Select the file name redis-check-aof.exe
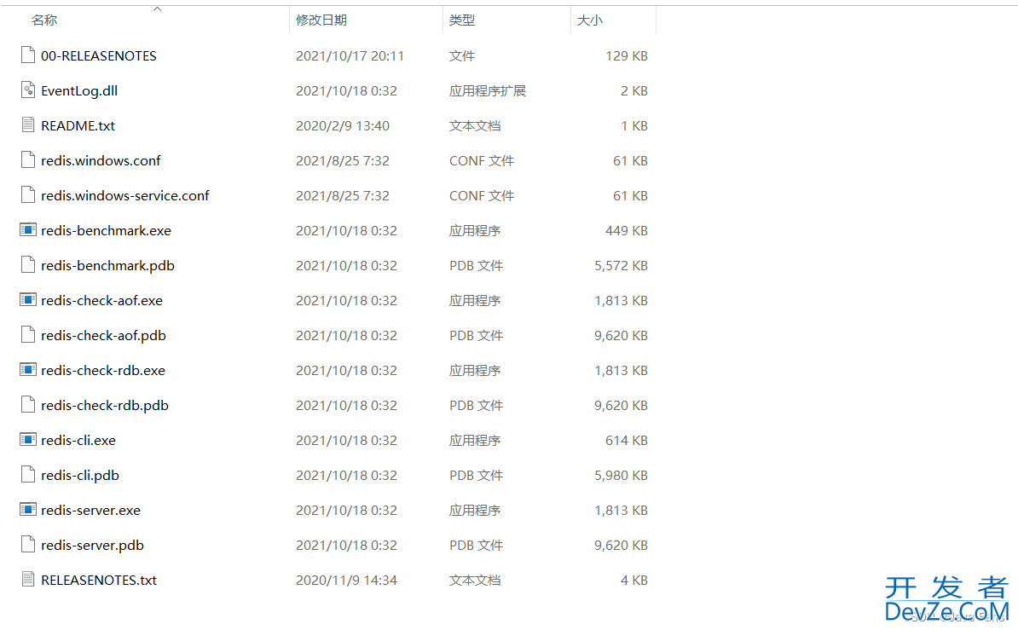This screenshot has width=1018, height=630. click(x=102, y=301)
